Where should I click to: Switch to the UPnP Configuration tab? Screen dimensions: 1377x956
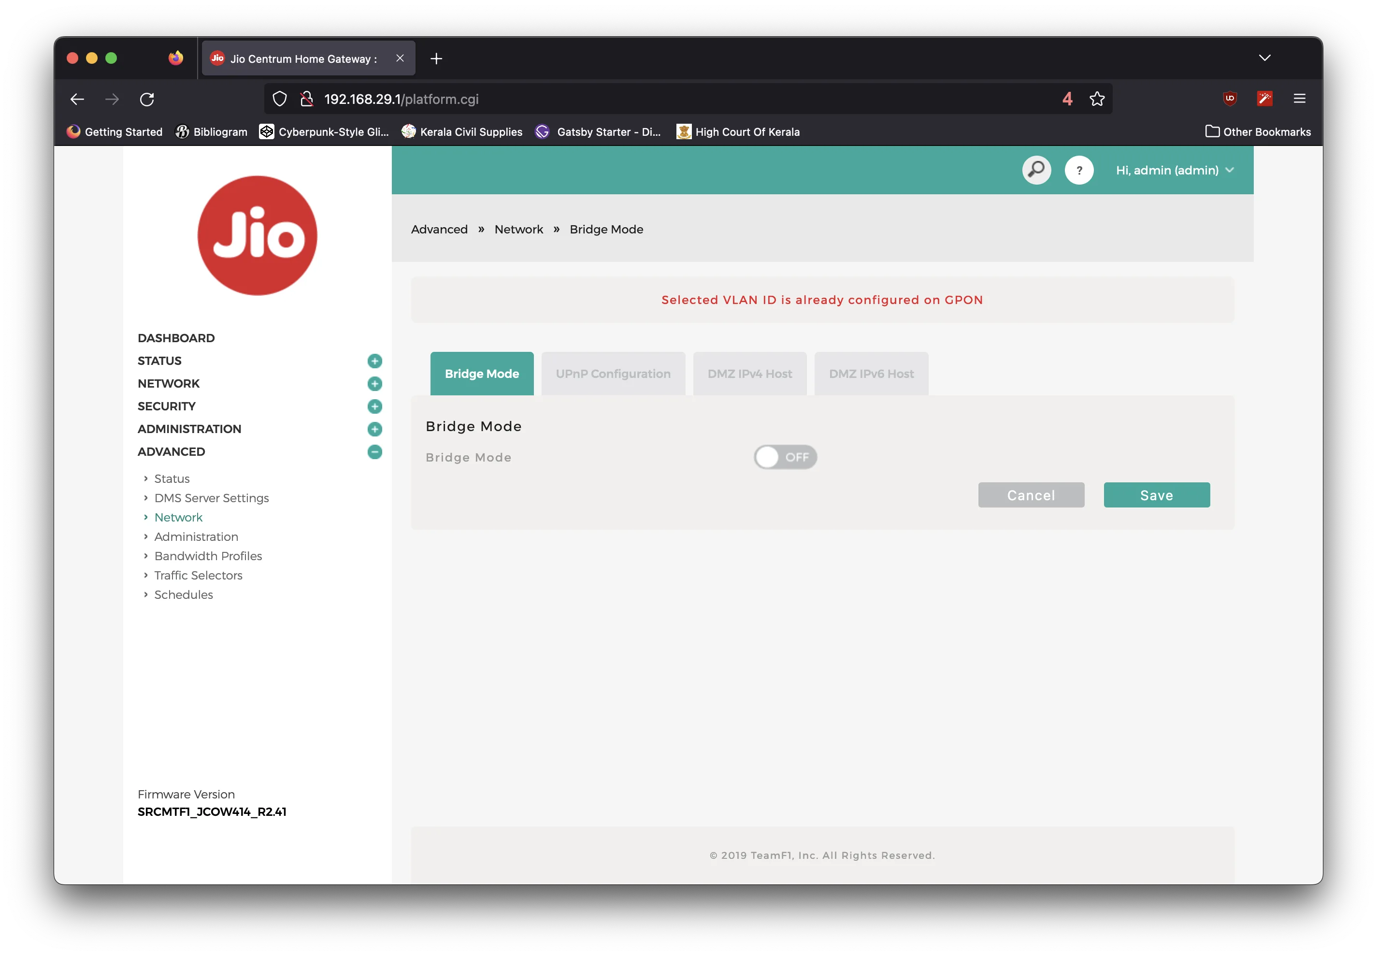pos(613,374)
